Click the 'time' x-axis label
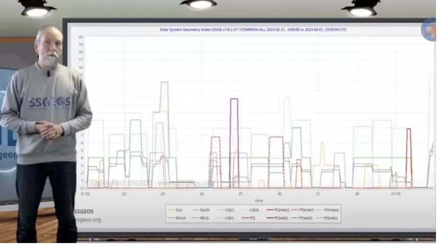Viewport: 441px width, 248px height. coord(259,201)
